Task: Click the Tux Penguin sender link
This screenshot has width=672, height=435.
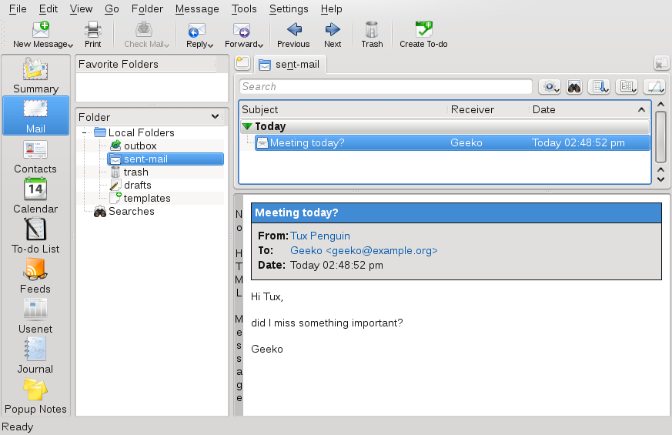Action: pyautogui.click(x=320, y=236)
